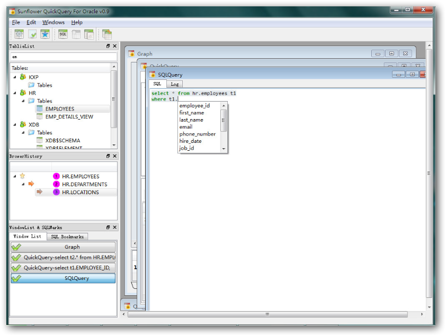Collapse the HR.DEPARTMENTS history node
The image size is (446, 336).
(x=23, y=184)
